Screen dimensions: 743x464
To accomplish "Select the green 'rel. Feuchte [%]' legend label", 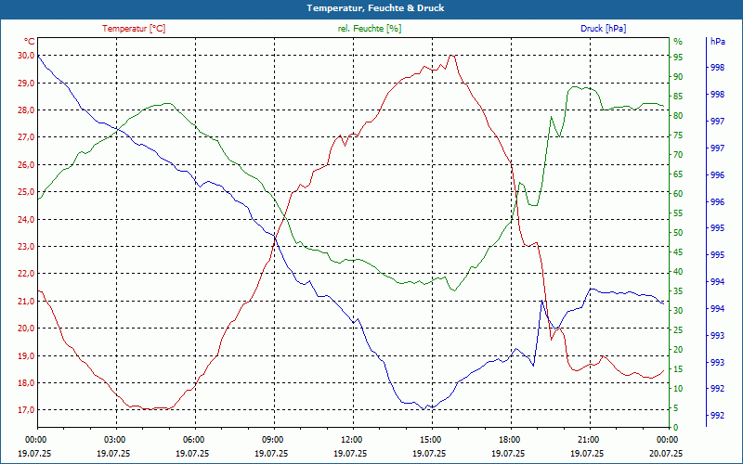I will (369, 29).
